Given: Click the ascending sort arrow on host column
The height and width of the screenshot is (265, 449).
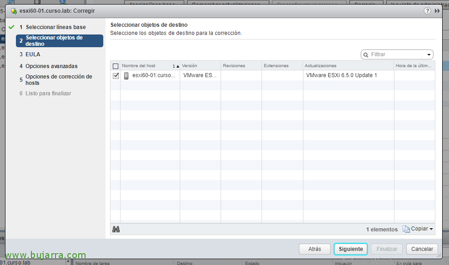Looking at the screenshot, I should pyautogui.click(x=178, y=66).
